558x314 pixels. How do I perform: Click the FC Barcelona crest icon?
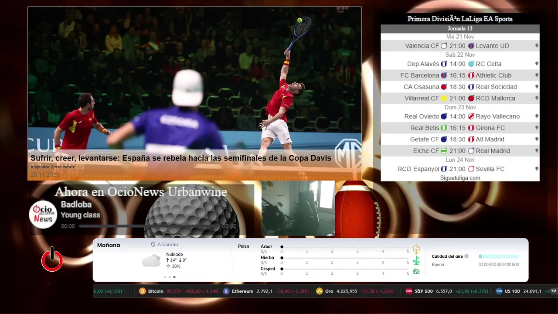[x=444, y=75]
